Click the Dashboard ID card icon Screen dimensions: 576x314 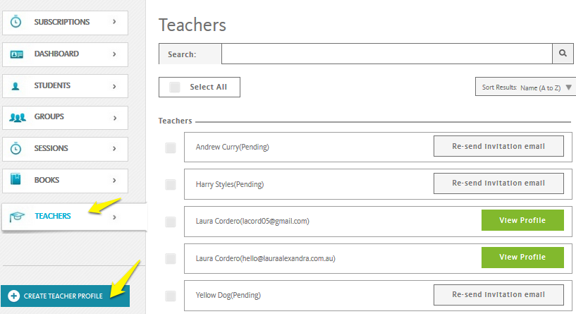click(16, 54)
